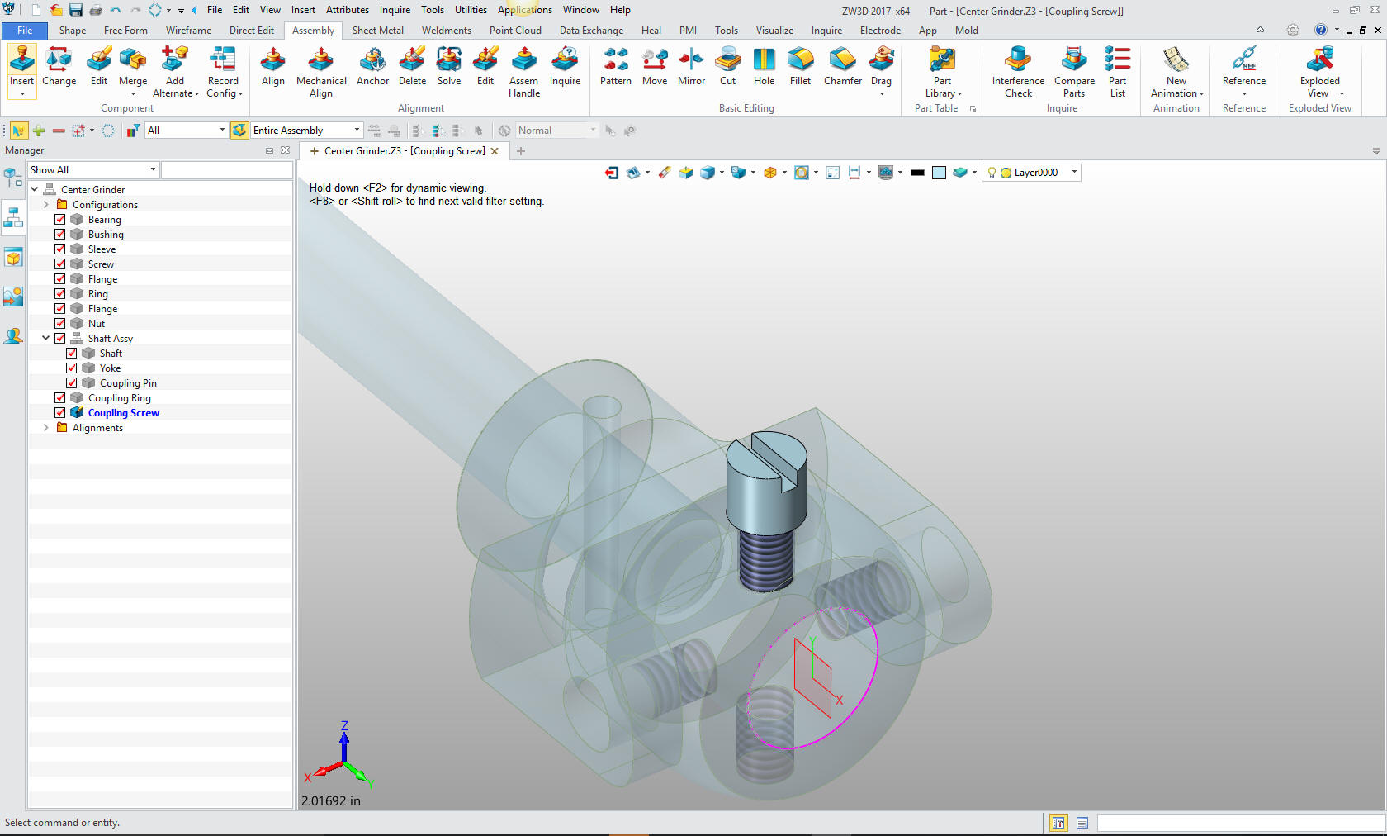Open the Merge component tool
This screenshot has width=1387, height=836.
(133, 66)
